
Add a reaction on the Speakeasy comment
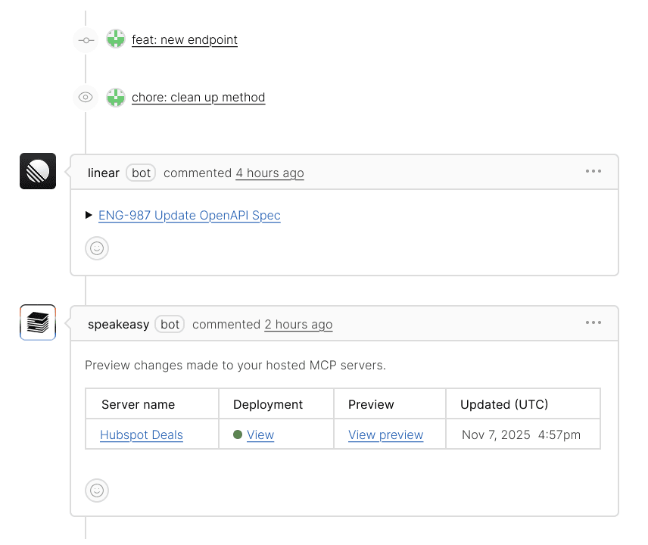96,490
